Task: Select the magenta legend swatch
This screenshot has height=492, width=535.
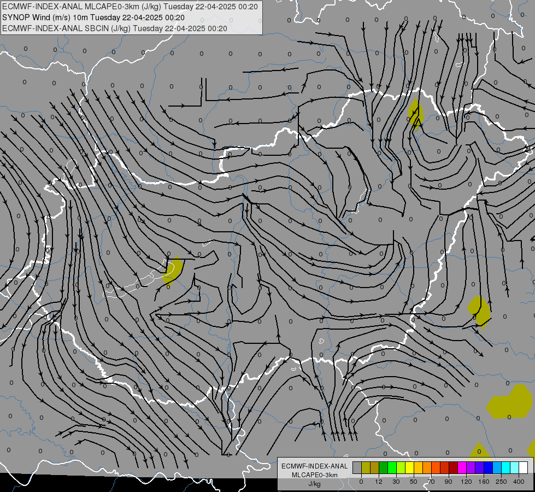Action: click(462, 467)
